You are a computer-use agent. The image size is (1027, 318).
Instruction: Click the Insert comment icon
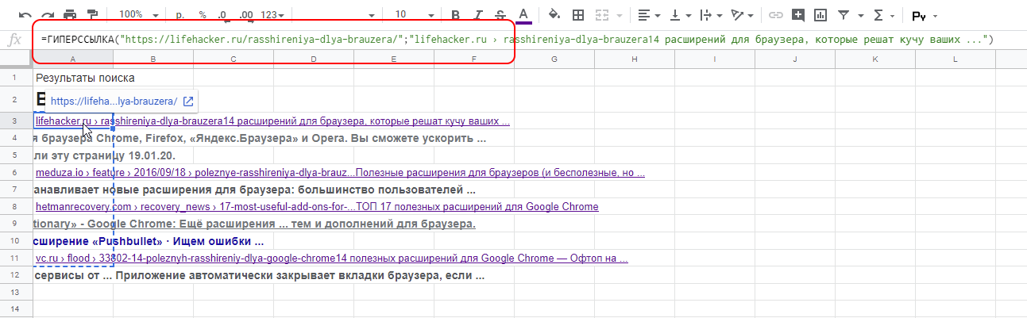[x=798, y=15]
